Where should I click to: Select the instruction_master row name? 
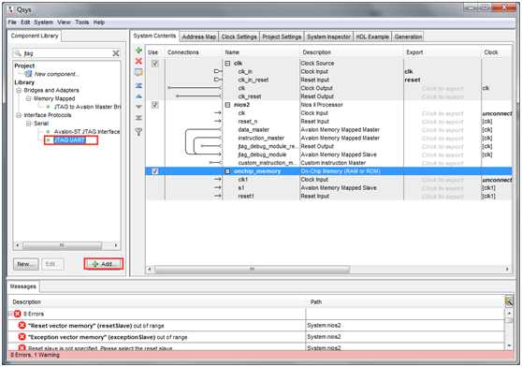pyautogui.click(x=261, y=138)
